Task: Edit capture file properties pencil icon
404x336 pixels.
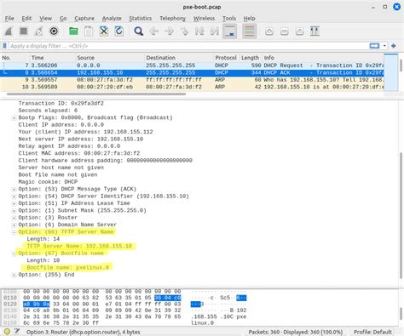Action: pyautogui.click(x=17, y=331)
